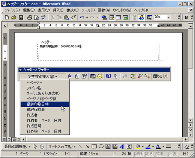Click the 閉じる button
Screen dimensions: 195x158
pos(160,76)
